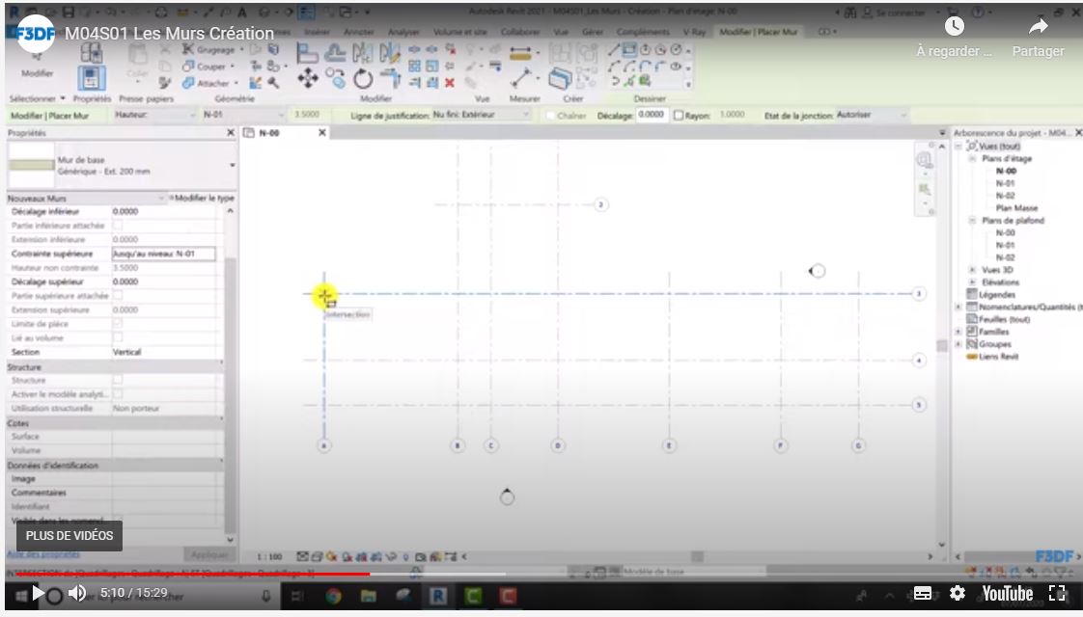Open Etat de la jonction dropdown

click(x=873, y=115)
